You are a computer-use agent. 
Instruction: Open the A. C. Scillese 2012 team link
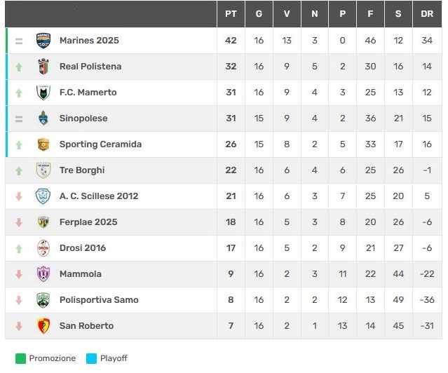tap(98, 196)
